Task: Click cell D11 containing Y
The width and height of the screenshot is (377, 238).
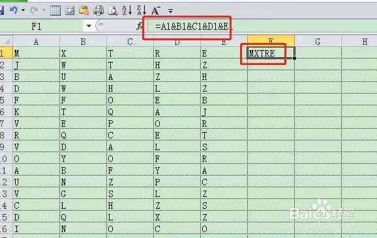Action: (x=177, y=170)
